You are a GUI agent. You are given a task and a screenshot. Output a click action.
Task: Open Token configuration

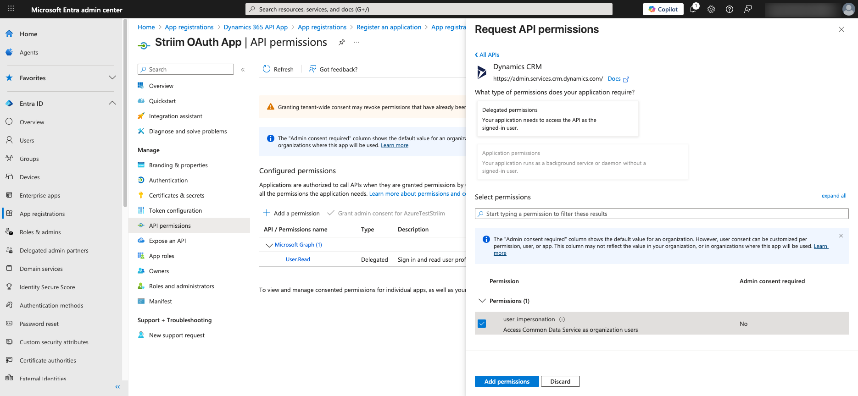[175, 211]
